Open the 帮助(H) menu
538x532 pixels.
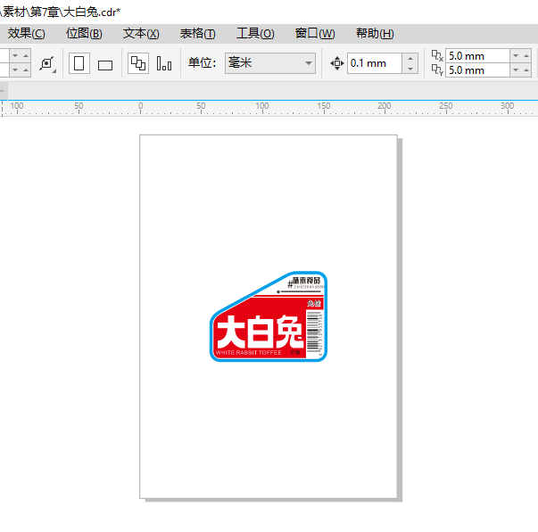coord(375,34)
